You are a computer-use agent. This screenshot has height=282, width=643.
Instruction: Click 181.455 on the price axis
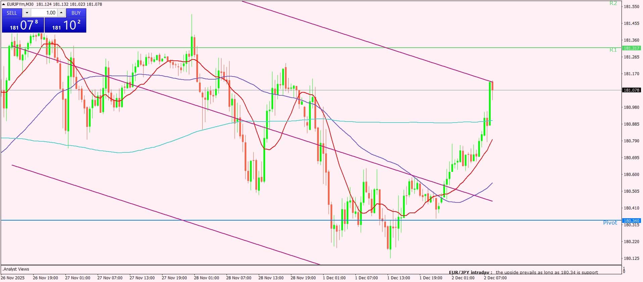point(631,23)
